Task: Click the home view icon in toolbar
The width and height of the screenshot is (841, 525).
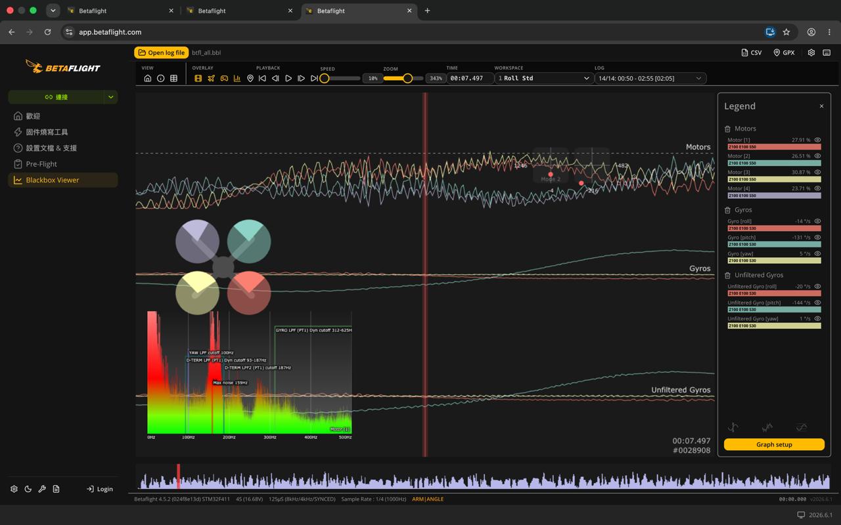Action: pos(148,78)
